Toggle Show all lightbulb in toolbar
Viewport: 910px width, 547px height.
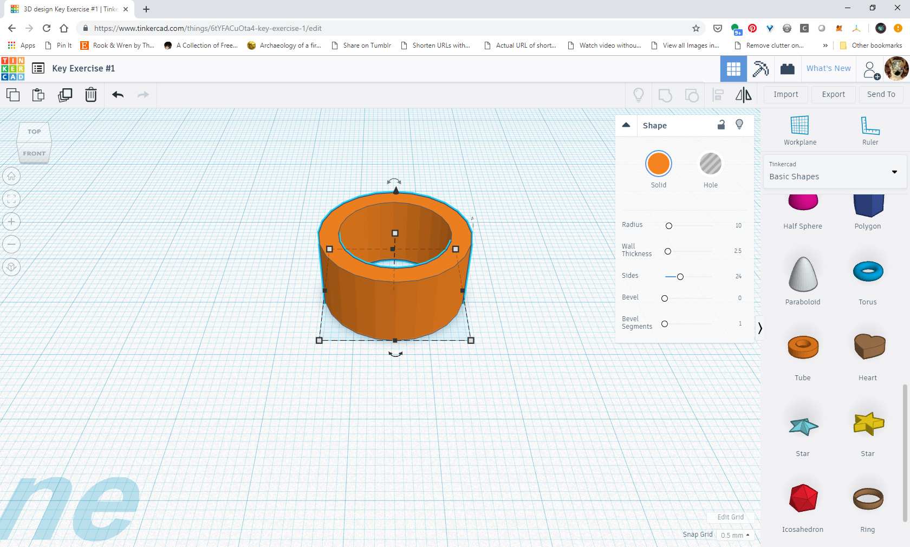(x=639, y=95)
